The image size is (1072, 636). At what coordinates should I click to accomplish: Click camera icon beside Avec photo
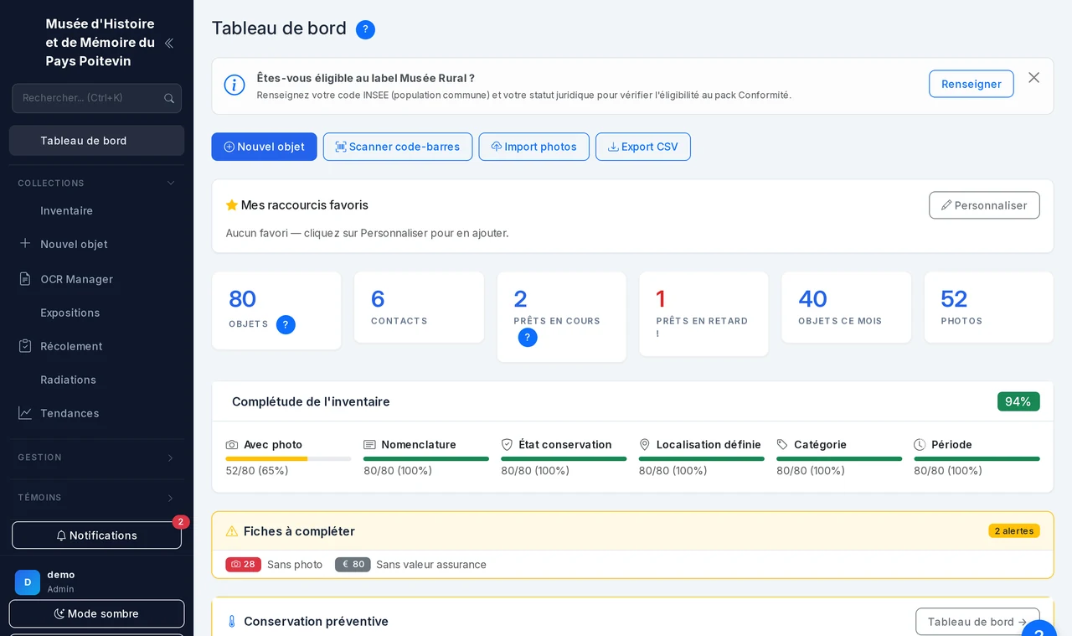[232, 445]
